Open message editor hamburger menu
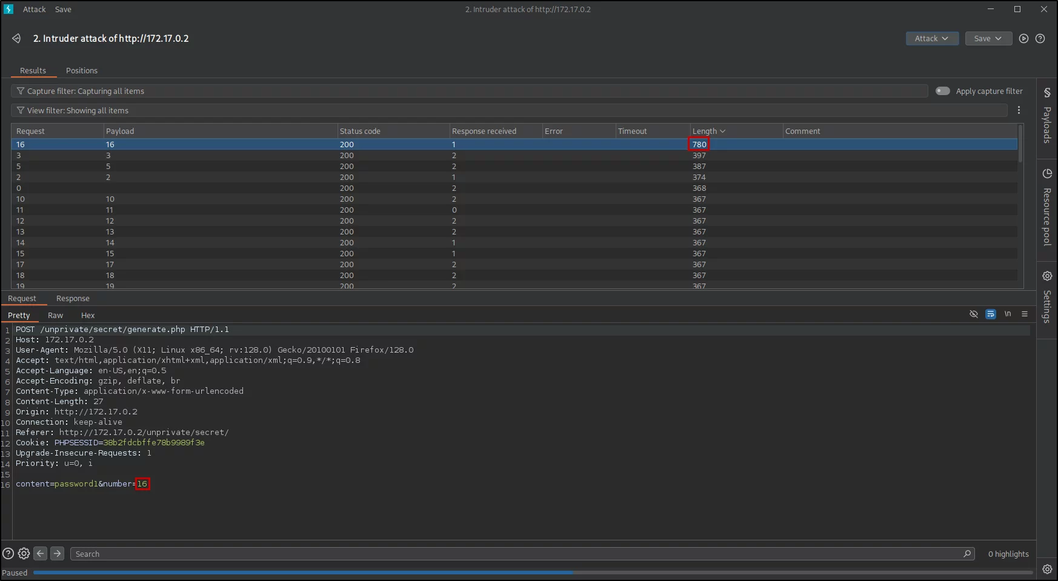Screen dimensions: 1058x581 pos(1025,314)
